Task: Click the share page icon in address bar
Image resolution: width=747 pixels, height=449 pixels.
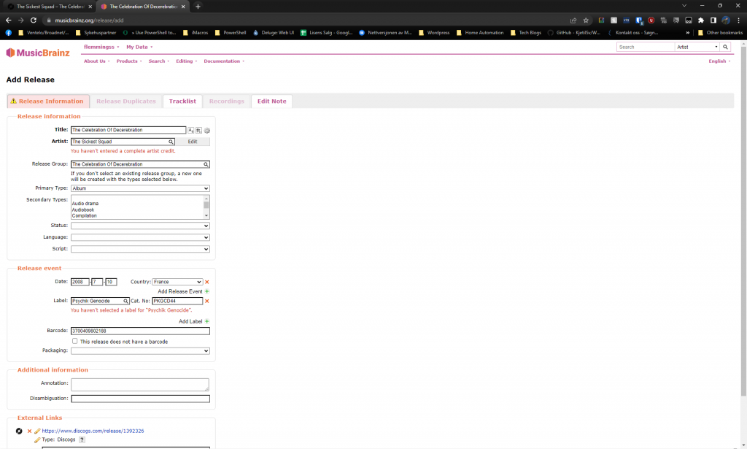Action: click(573, 20)
